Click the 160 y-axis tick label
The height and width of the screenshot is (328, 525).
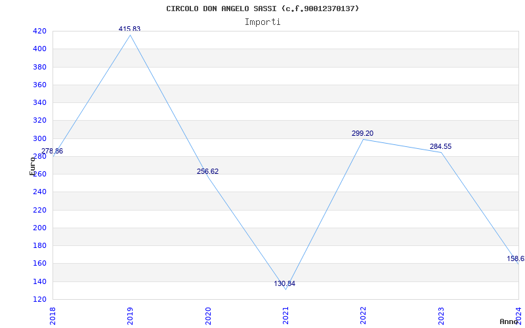click(39, 264)
